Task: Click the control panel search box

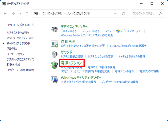Action: click(x=148, y=13)
